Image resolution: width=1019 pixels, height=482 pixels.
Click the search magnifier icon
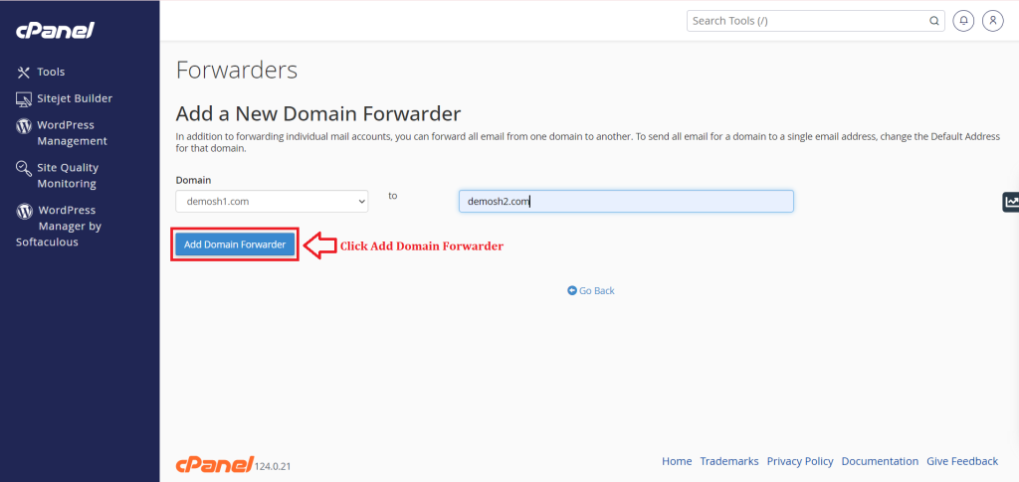933,21
